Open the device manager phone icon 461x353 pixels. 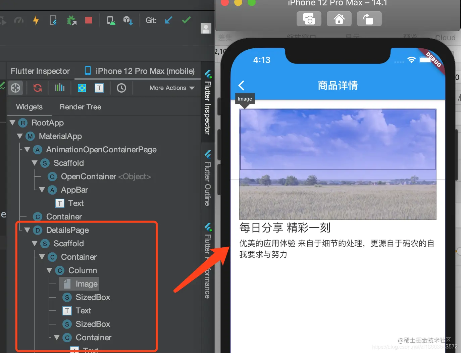[111, 20]
